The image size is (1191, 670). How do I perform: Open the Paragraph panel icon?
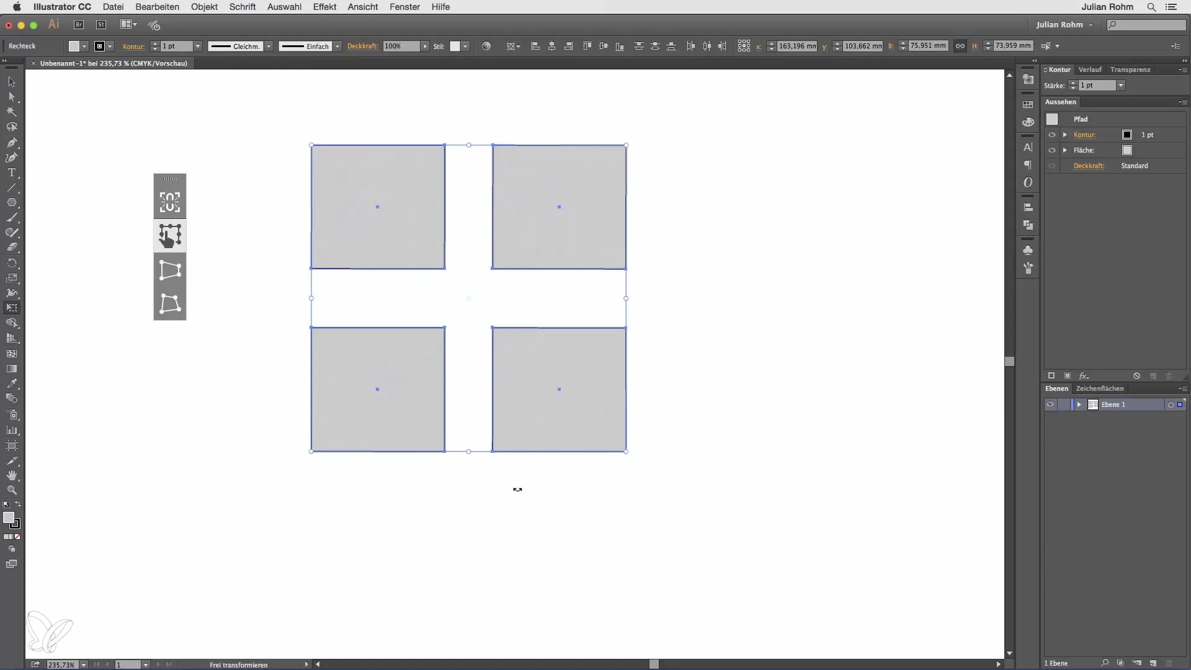point(1028,165)
